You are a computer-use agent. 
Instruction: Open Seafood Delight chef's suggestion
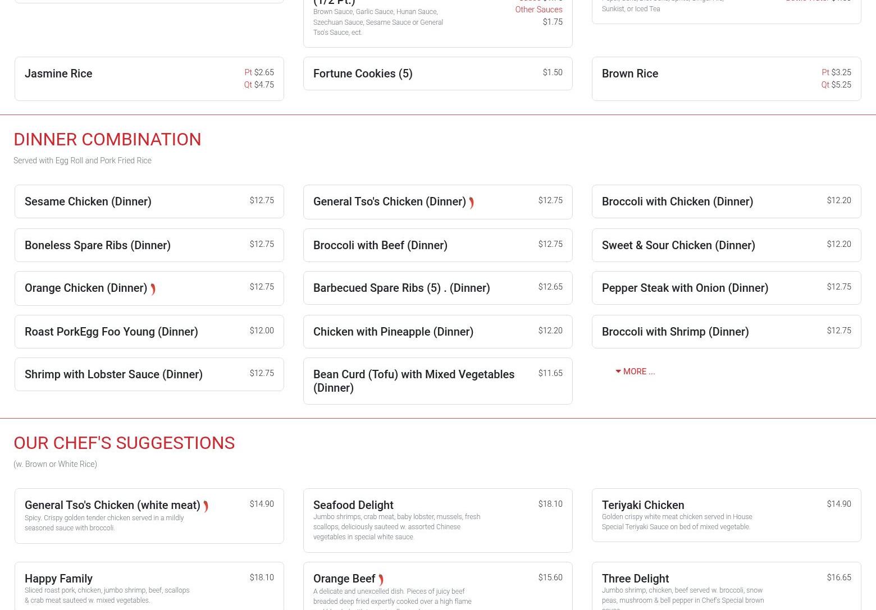click(x=353, y=505)
